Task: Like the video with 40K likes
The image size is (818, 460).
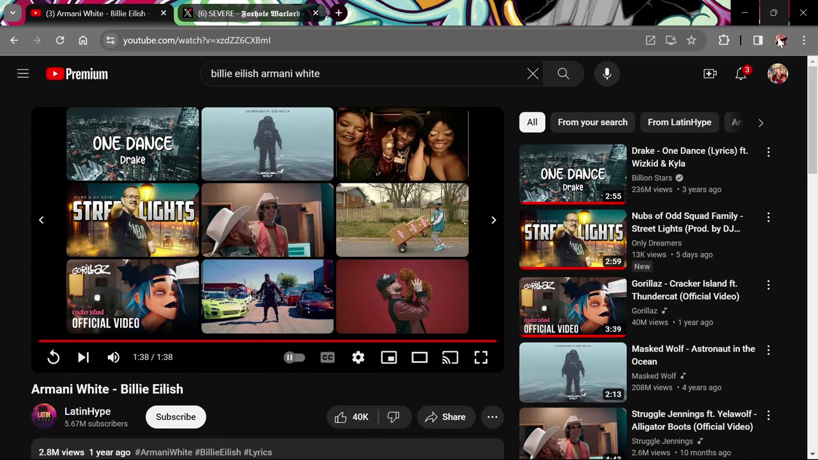Action: (x=352, y=417)
